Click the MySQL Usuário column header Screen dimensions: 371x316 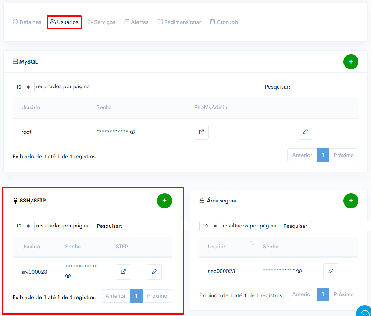(31, 107)
